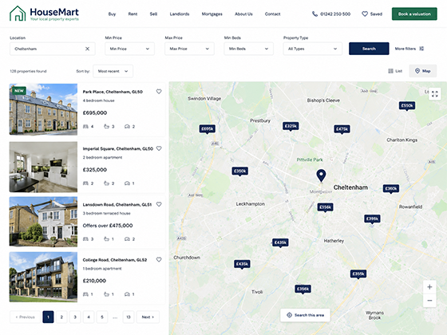Open About Us page

click(243, 14)
